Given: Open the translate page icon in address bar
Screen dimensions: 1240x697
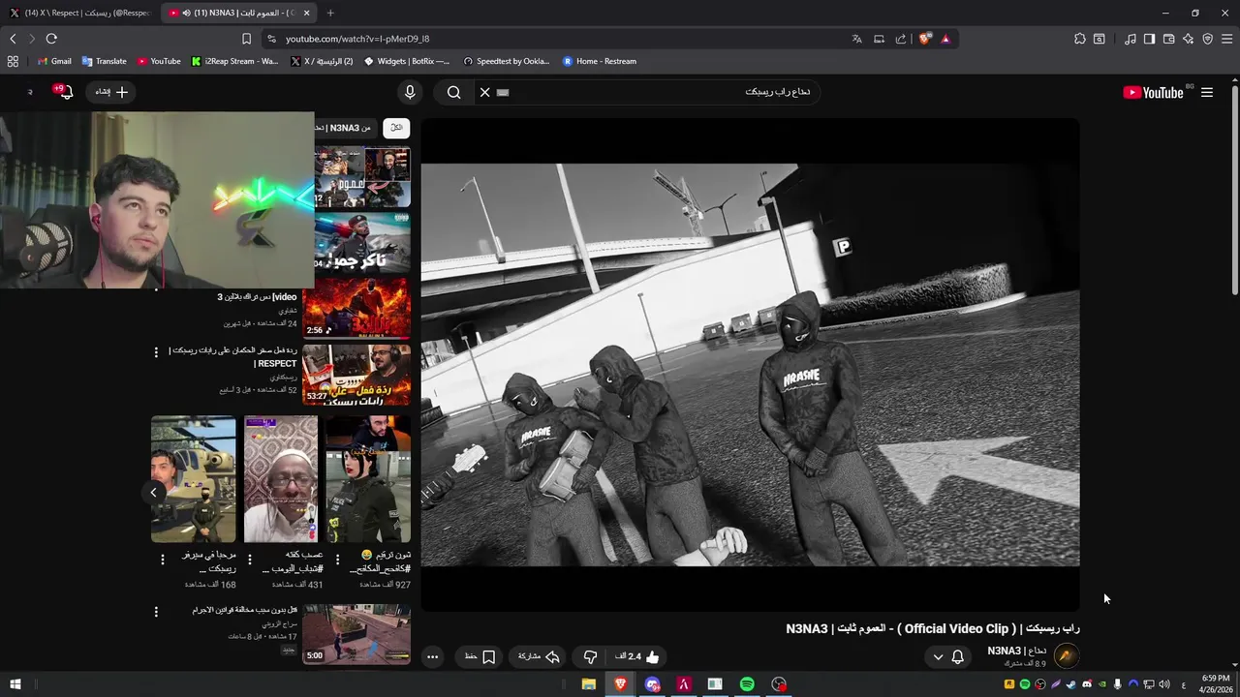Looking at the screenshot, I should 856,39.
